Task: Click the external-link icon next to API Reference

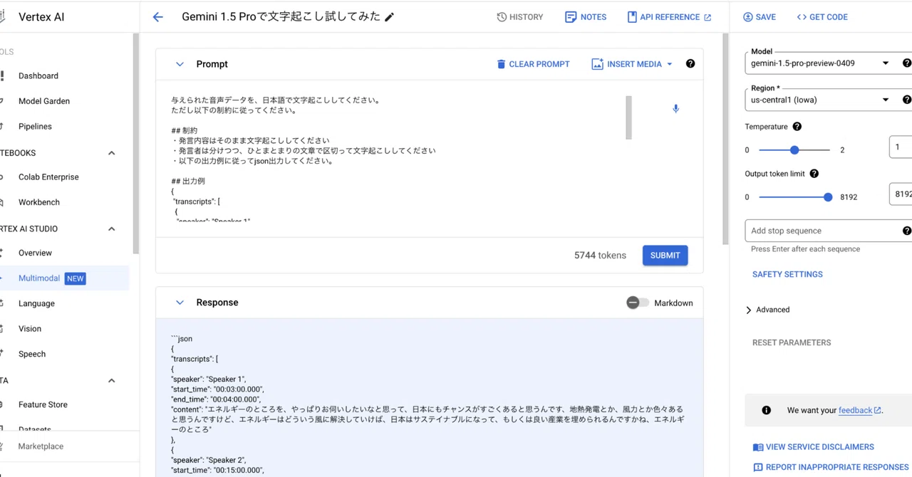Action: (x=708, y=17)
